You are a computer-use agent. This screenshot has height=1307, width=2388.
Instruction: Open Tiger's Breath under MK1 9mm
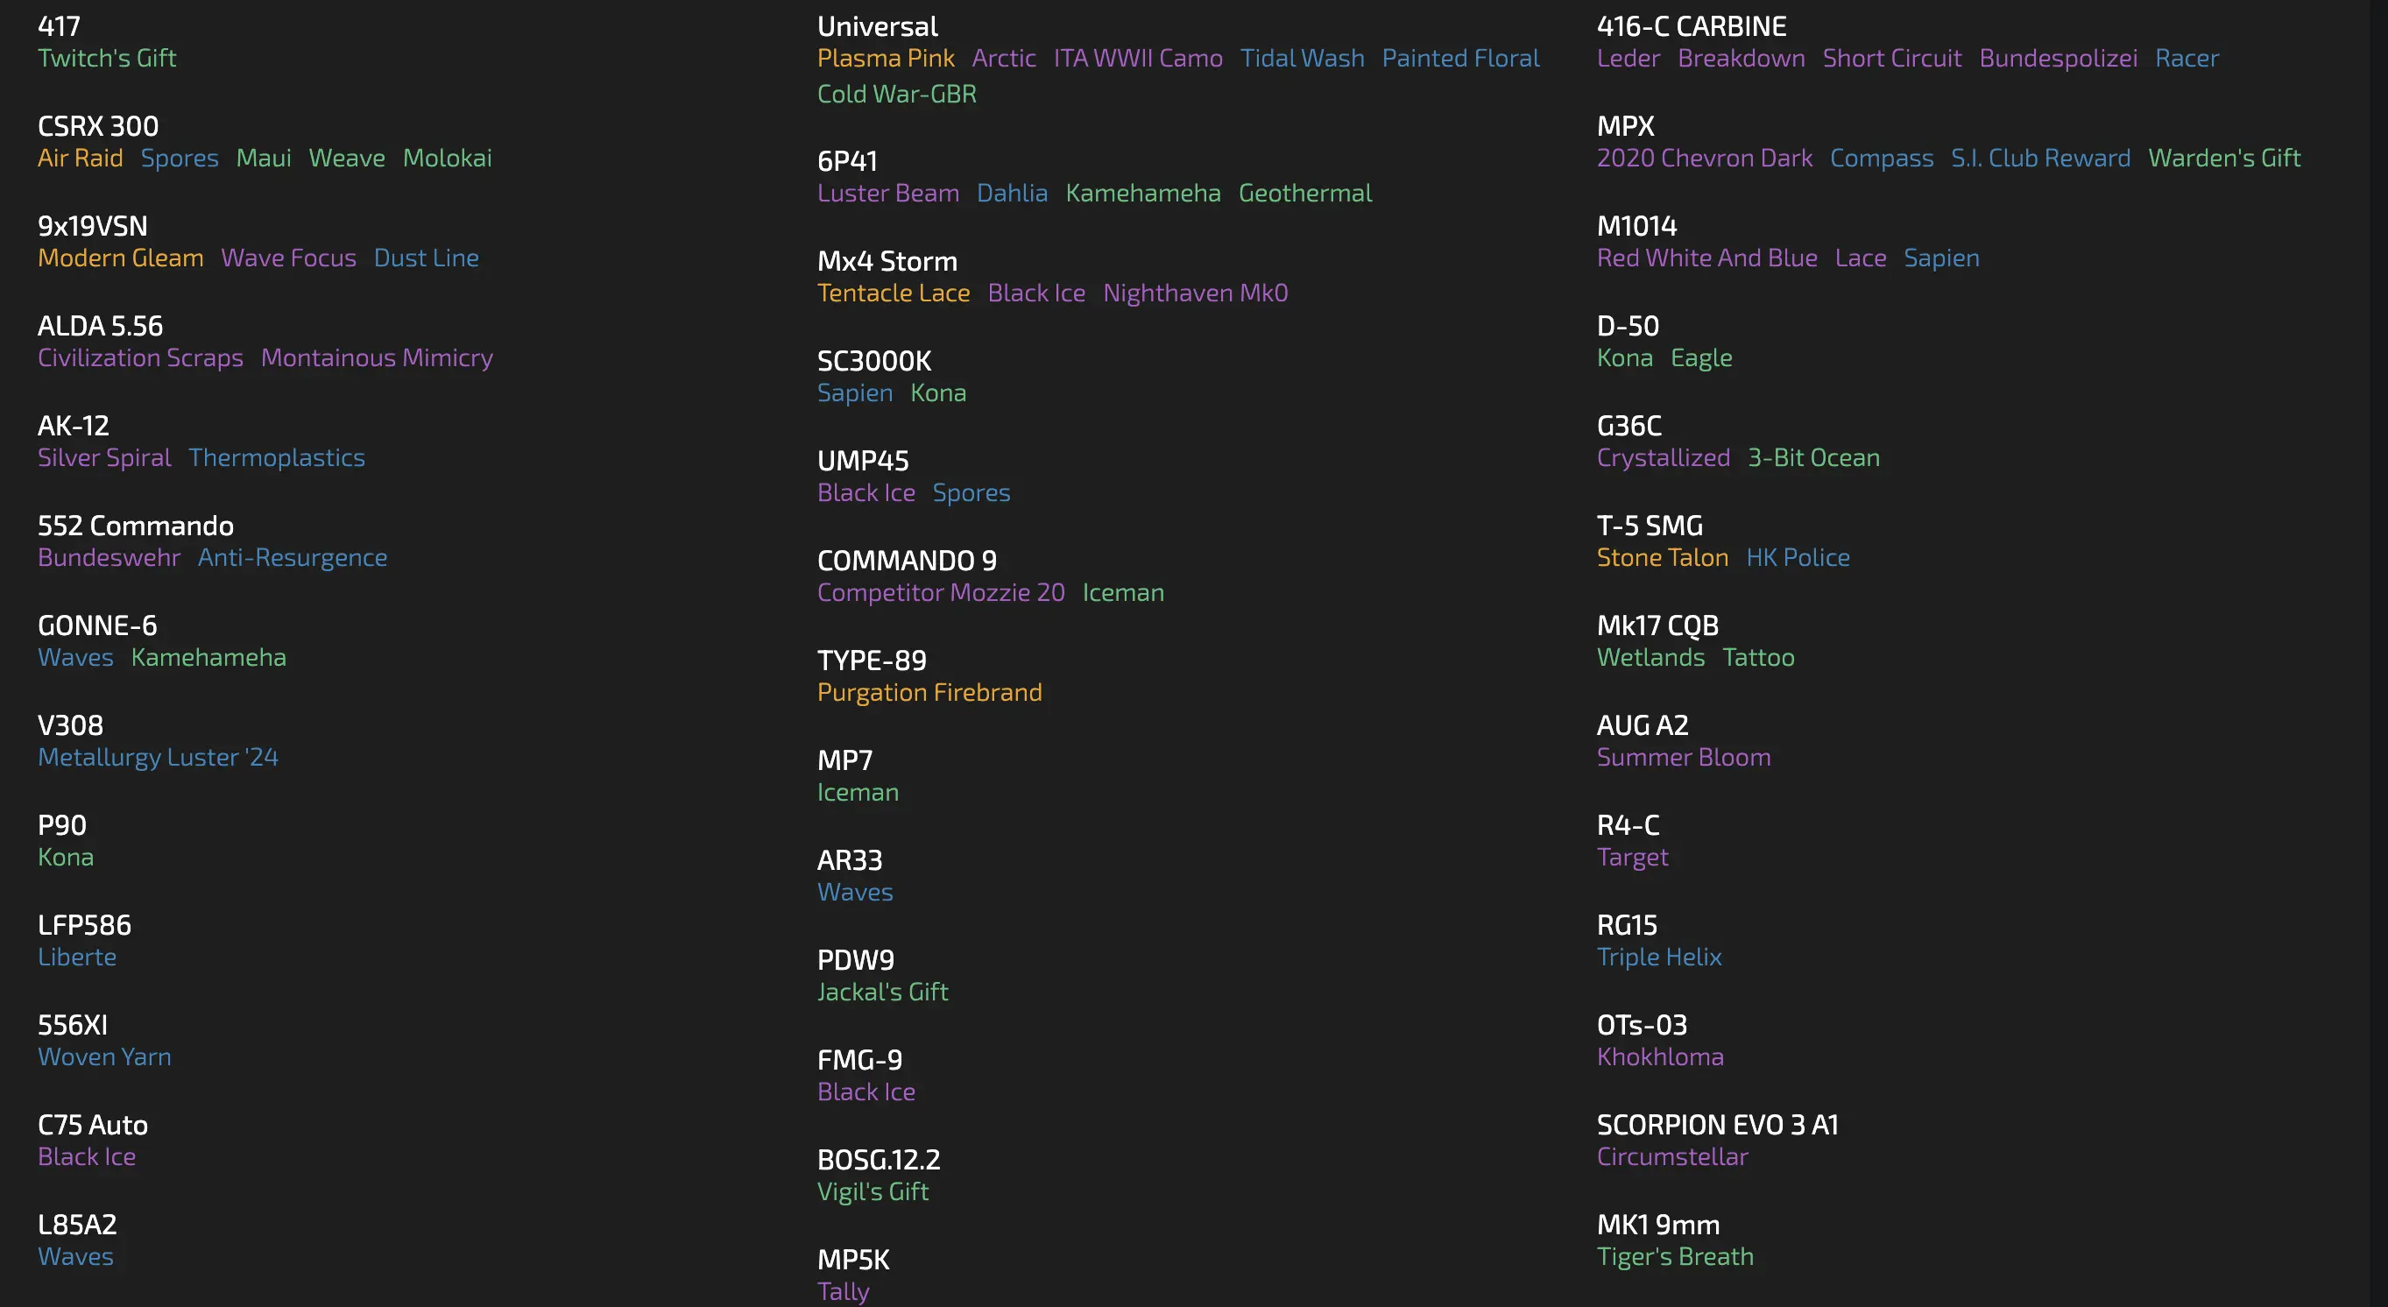coord(1674,1257)
